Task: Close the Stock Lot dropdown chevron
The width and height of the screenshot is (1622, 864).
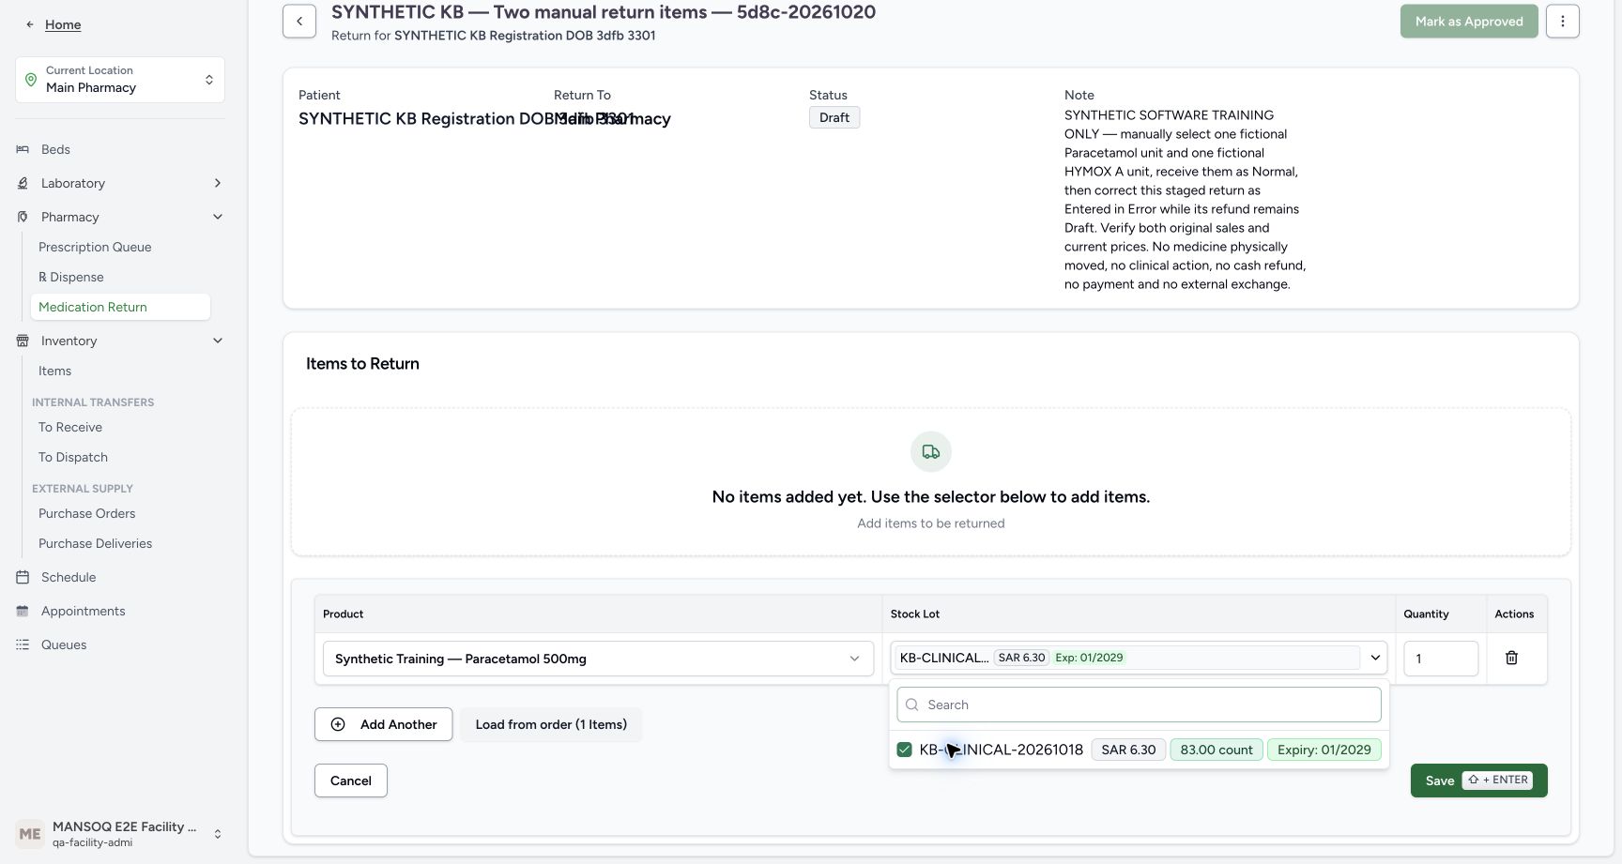Action: click(x=1375, y=658)
